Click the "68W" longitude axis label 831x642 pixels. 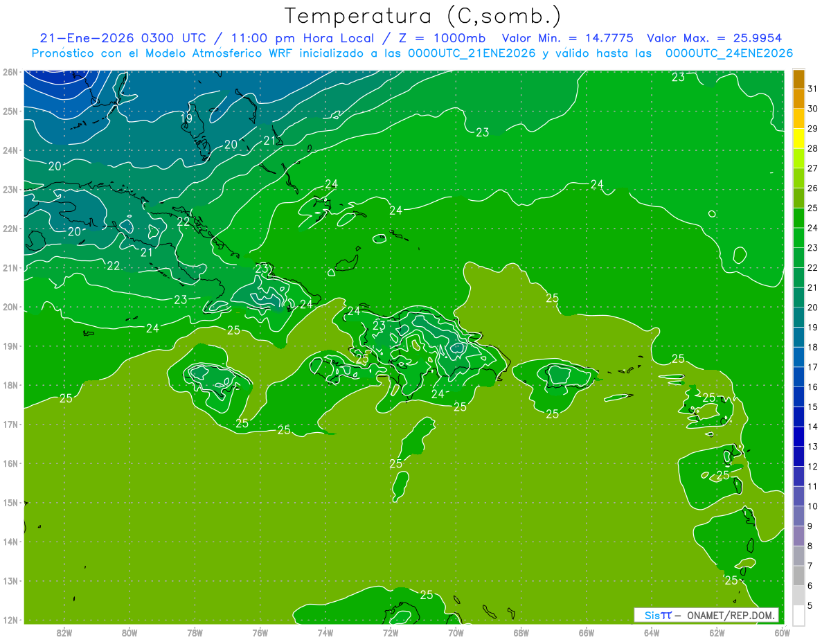pos(521,632)
